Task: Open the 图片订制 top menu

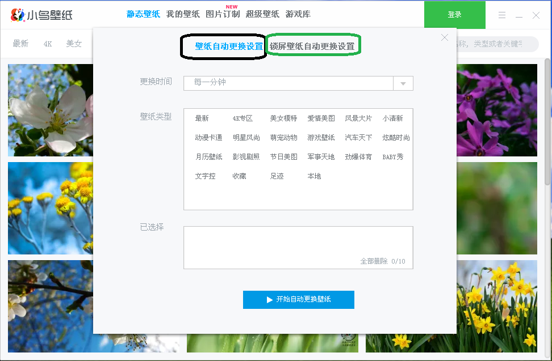Action: [223, 14]
